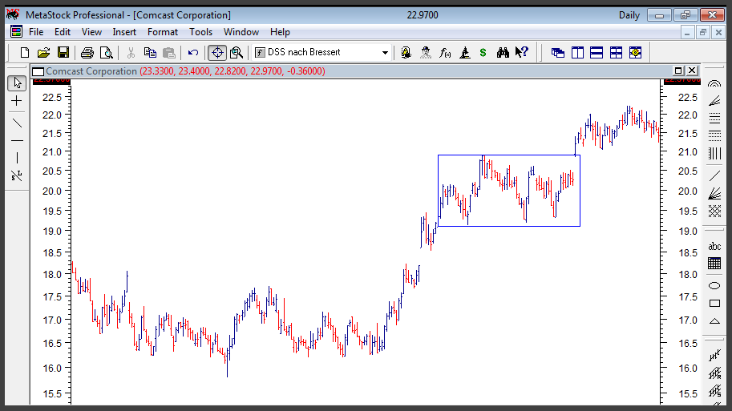This screenshot has width=732, height=411.
Task: Click the Copy icon in the toolbar
Action: pos(150,53)
